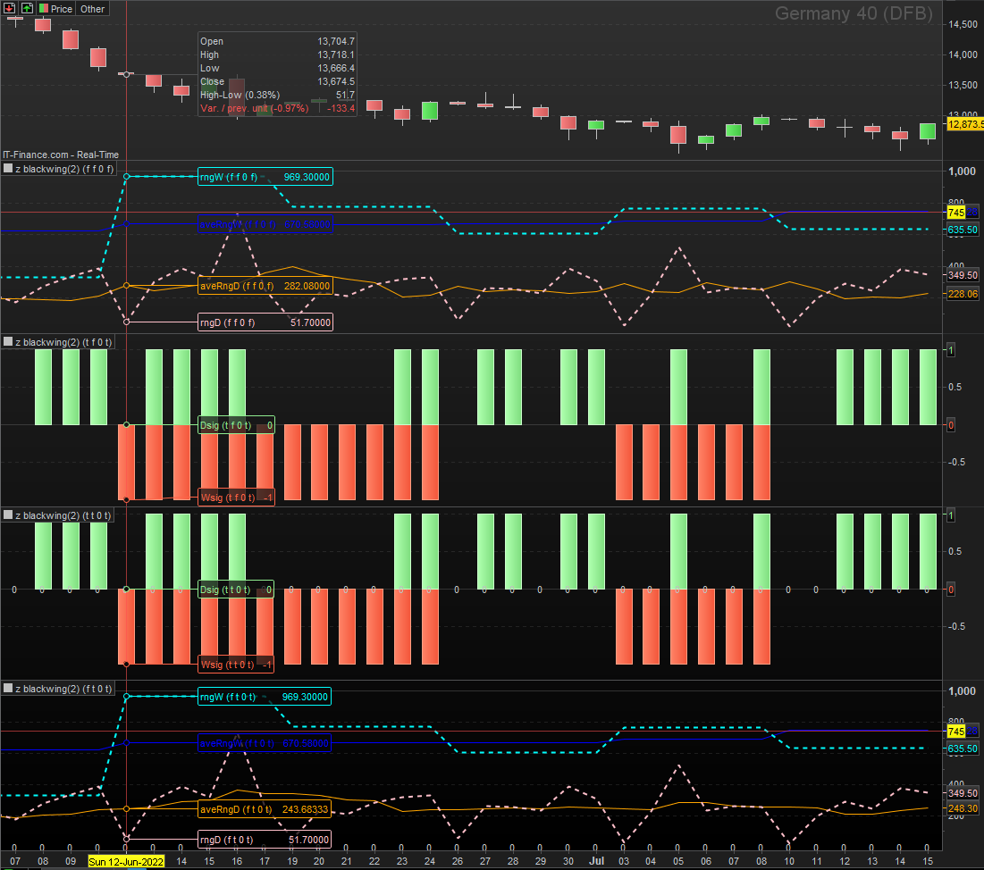Select the Dsig (t t 0 t) label

coord(236,590)
